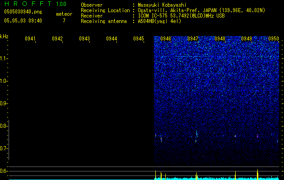Screen dimensions: 284x180
Task: Click the 0.8 kHz axis label
Action: pyautogui.click(x=4, y=126)
